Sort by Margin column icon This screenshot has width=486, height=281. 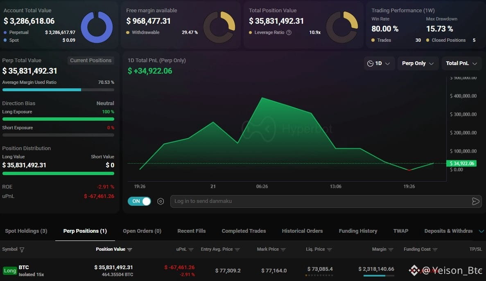pos(391,250)
